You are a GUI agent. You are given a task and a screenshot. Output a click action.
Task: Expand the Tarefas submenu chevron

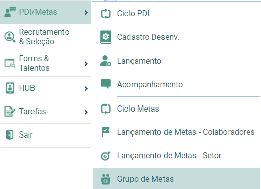86,112
